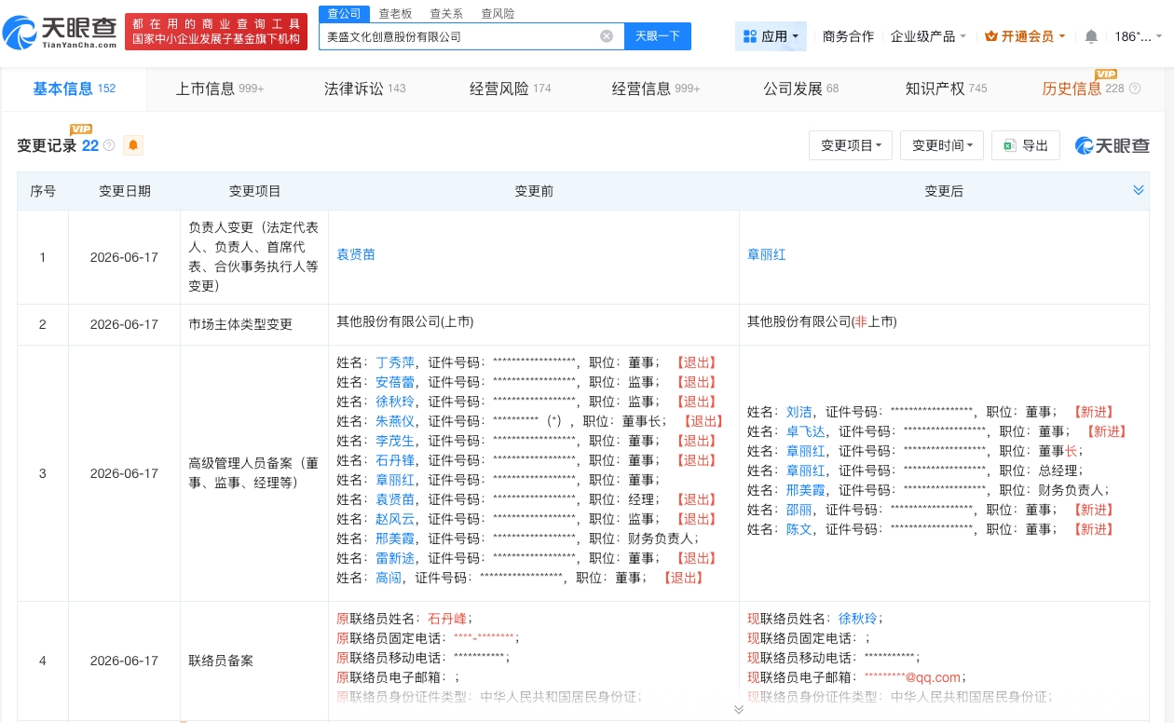Switch to the 基本信息 tab
Screen dimensions: 1174x723
pos(75,89)
